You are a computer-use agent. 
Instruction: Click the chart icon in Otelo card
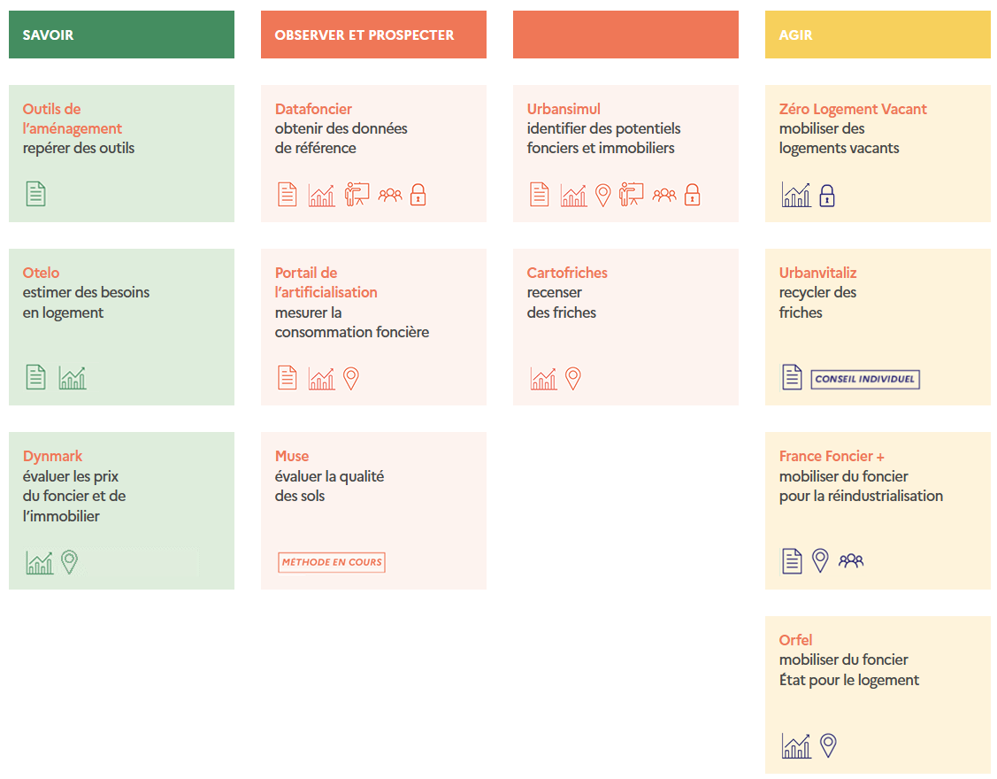tap(73, 378)
